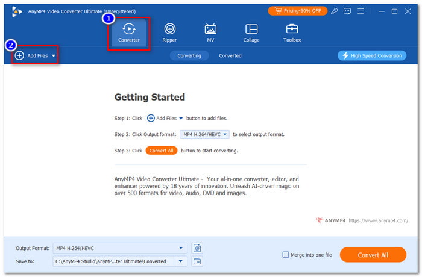Click the AnyMP4 app logo

pos(17,11)
